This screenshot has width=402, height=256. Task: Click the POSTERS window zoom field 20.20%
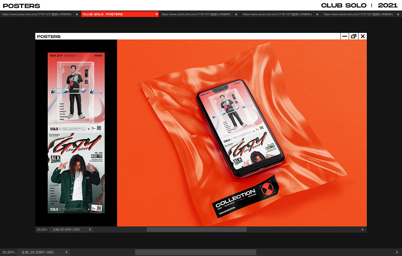tap(42, 230)
